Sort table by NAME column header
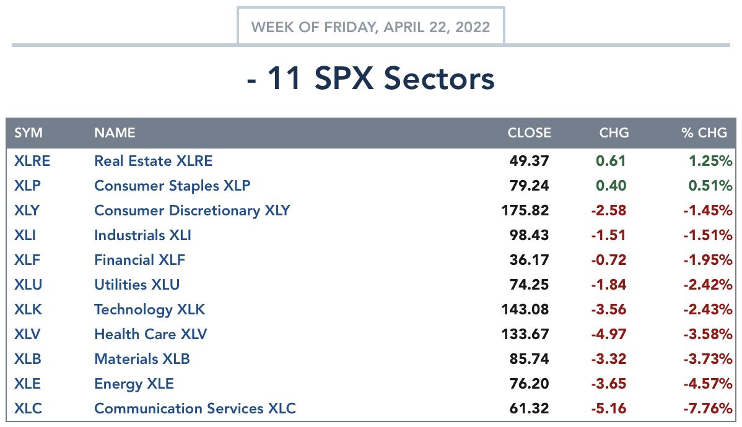 click(115, 133)
